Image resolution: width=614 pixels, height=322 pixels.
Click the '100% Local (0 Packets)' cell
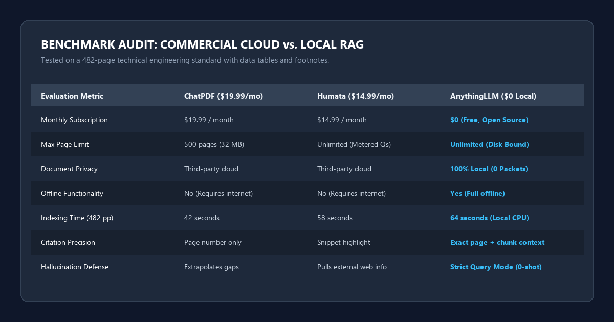(490, 169)
